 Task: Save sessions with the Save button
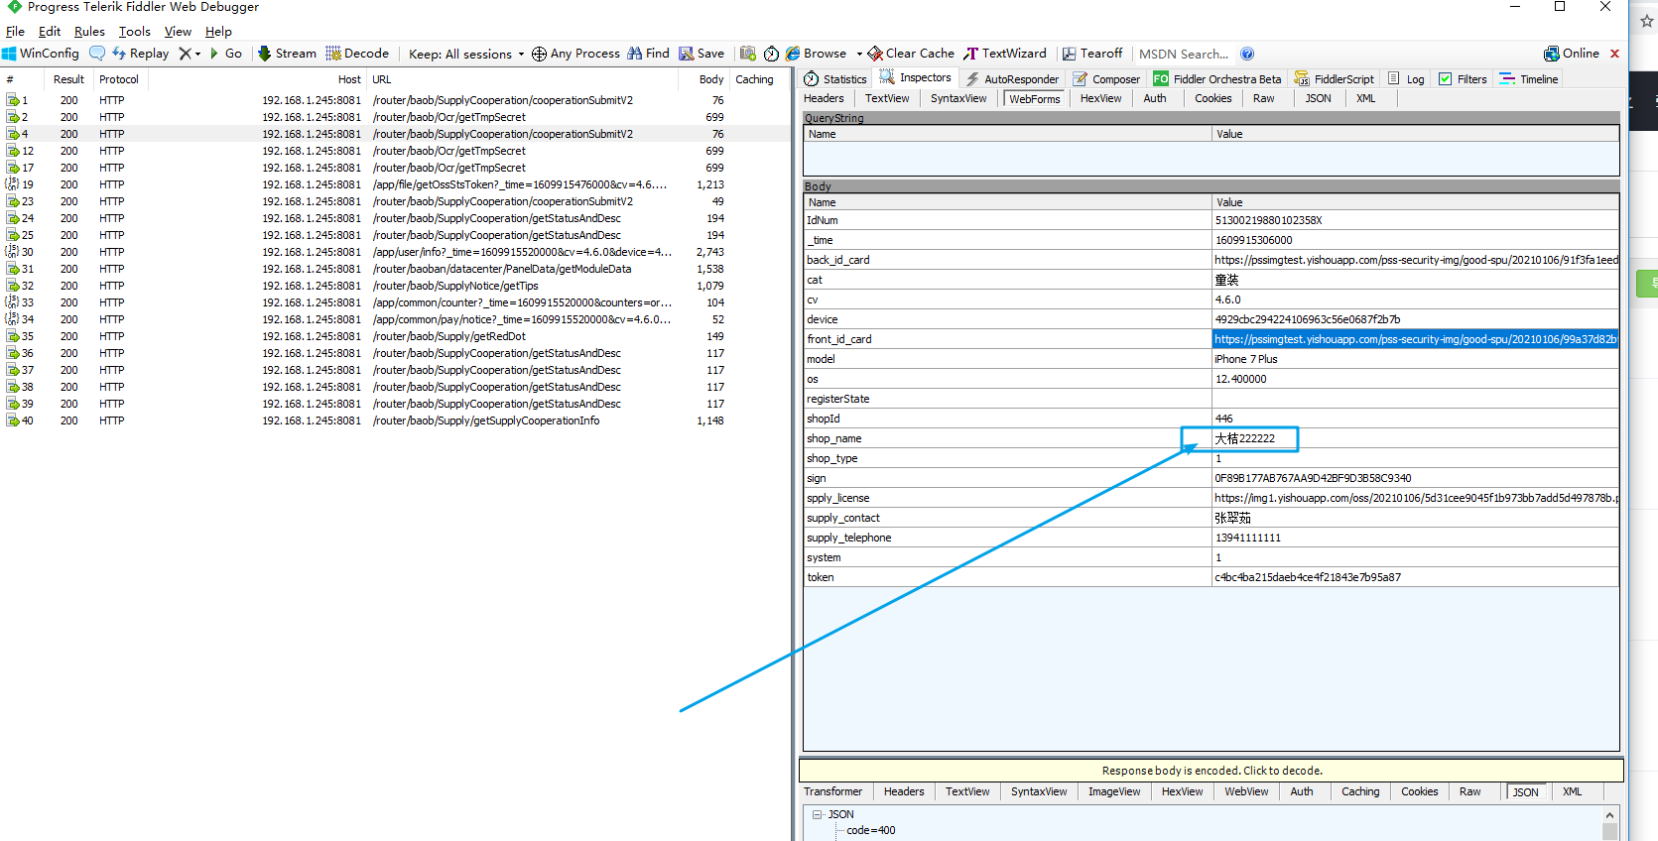click(x=701, y=54)
